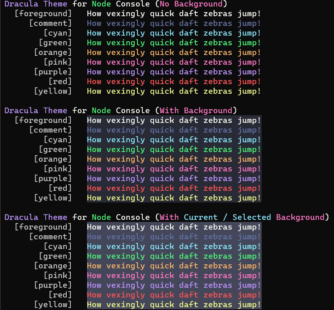Click the green 'Node' word in top heading

pos(101,4)
